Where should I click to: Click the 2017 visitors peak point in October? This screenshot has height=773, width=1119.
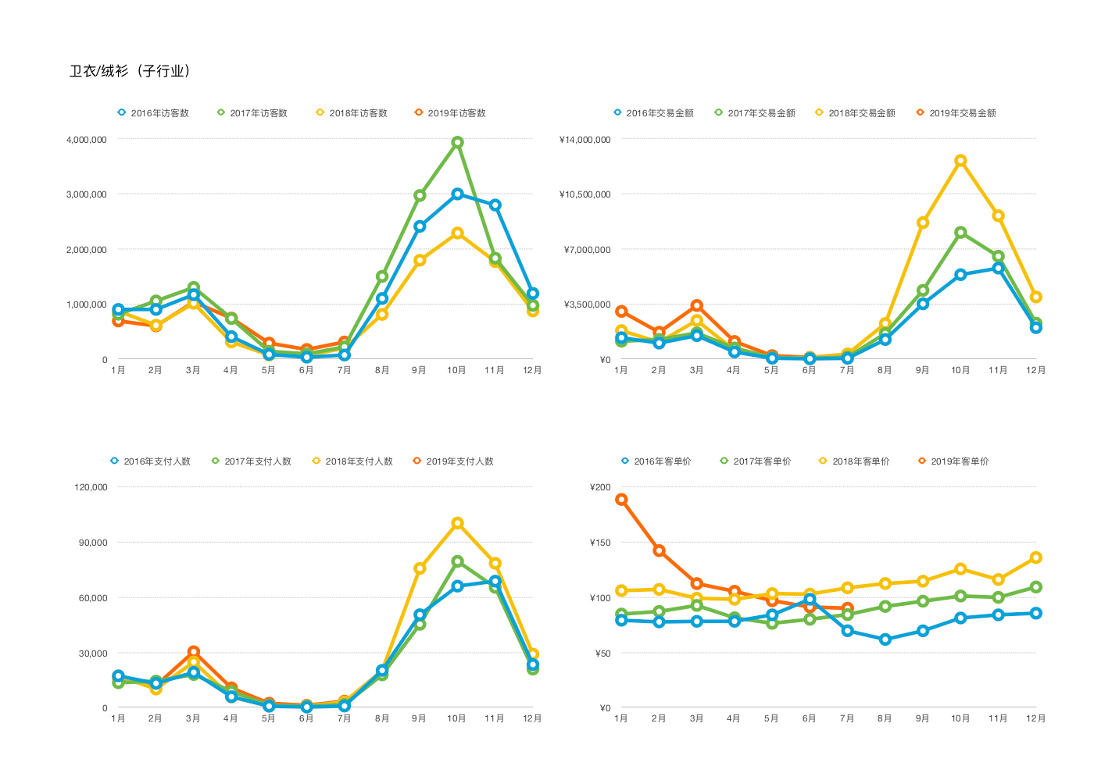click(x=457, y=142)
